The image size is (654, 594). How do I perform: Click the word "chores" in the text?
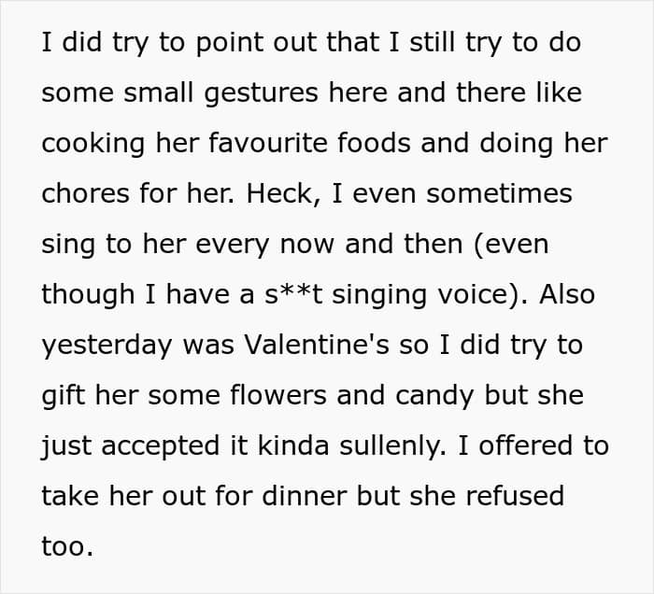coord(84,194)
